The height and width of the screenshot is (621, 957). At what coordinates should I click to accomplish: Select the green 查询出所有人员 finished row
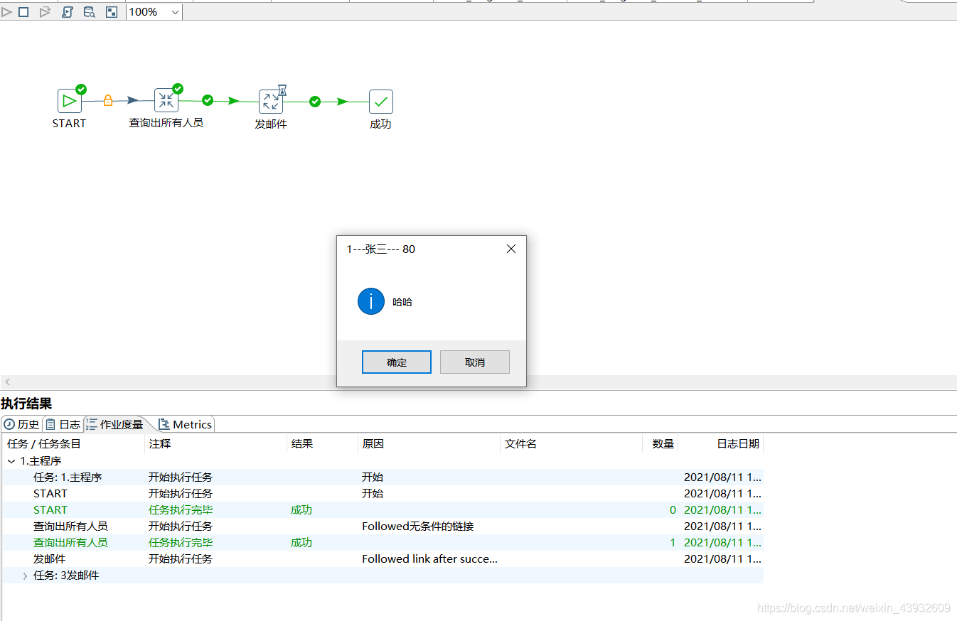(382, 542)
